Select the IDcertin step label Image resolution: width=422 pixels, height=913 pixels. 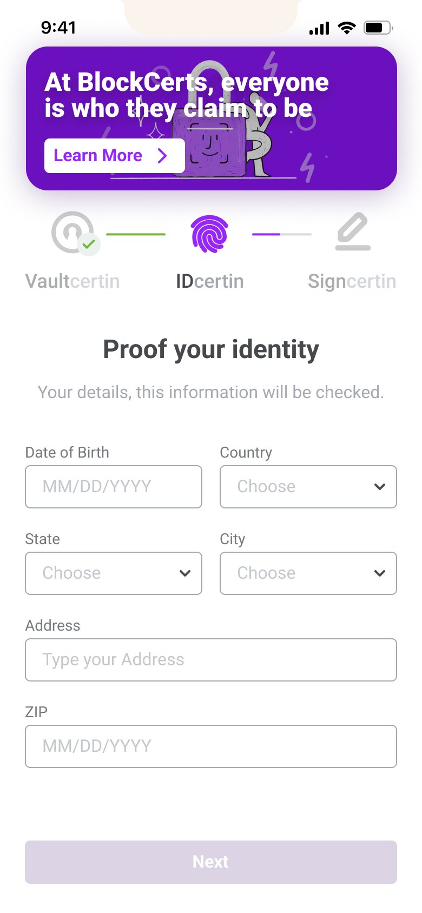click(x=210, y=281)
